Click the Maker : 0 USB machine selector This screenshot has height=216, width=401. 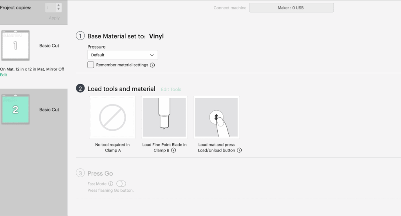pos(291,8)
